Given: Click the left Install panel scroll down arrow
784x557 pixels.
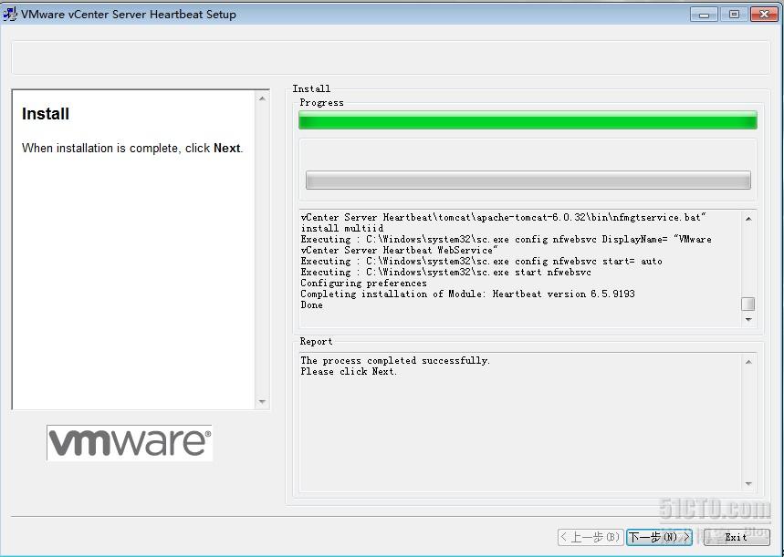Looking at the screenshot, I should point(262,402).
